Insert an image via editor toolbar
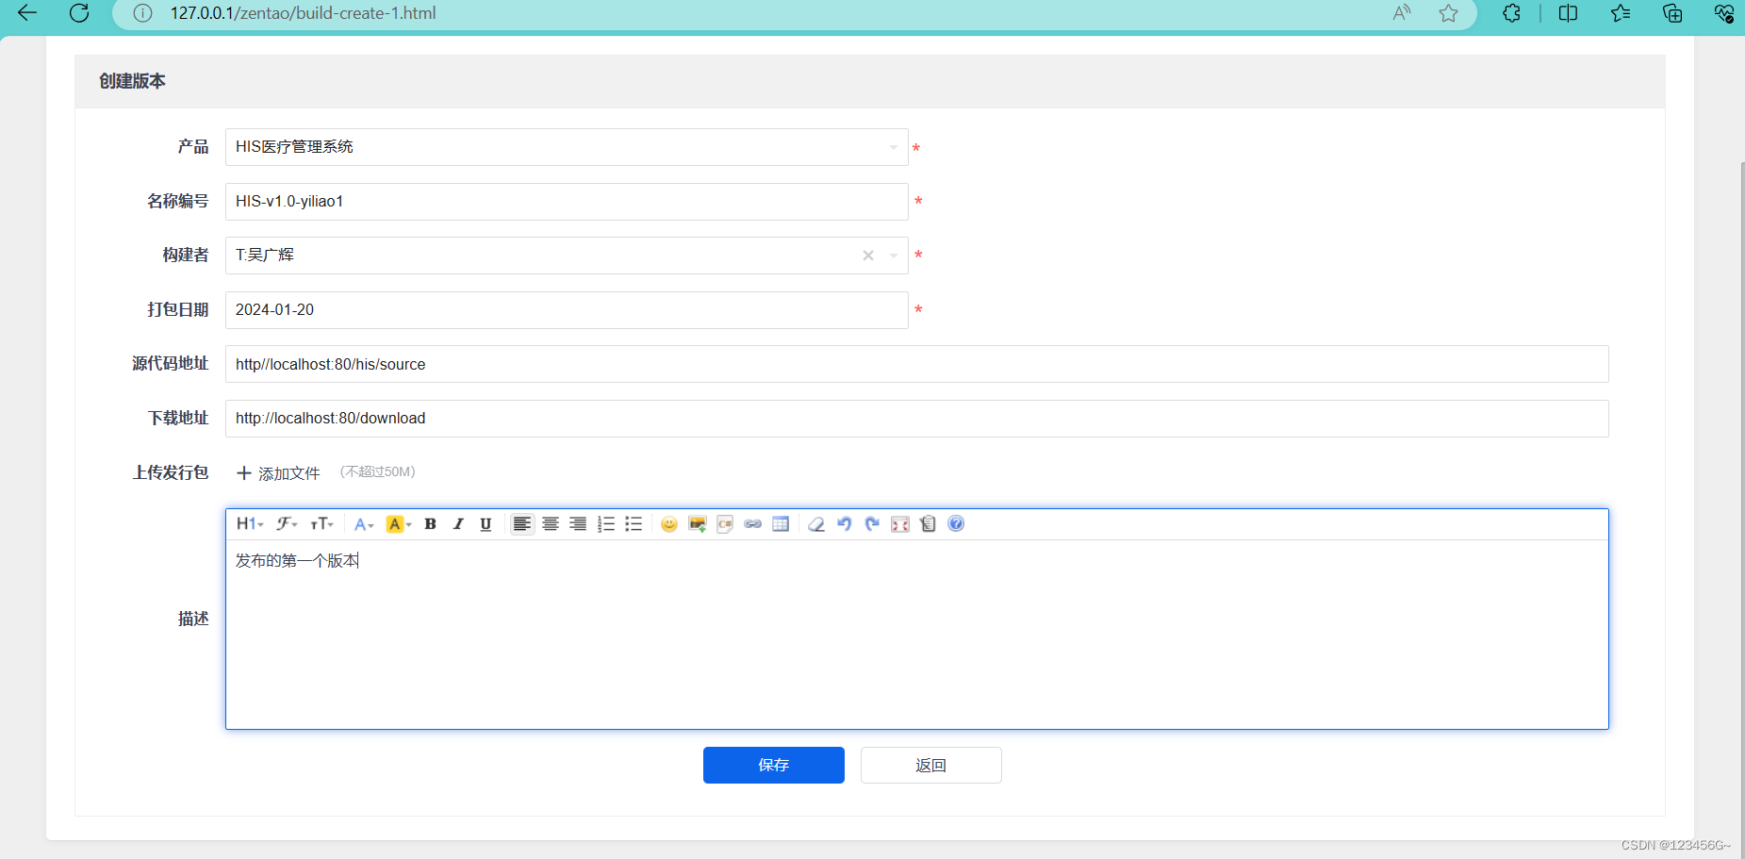Viewport: 1745px width, 859px height. pos(698,524)
